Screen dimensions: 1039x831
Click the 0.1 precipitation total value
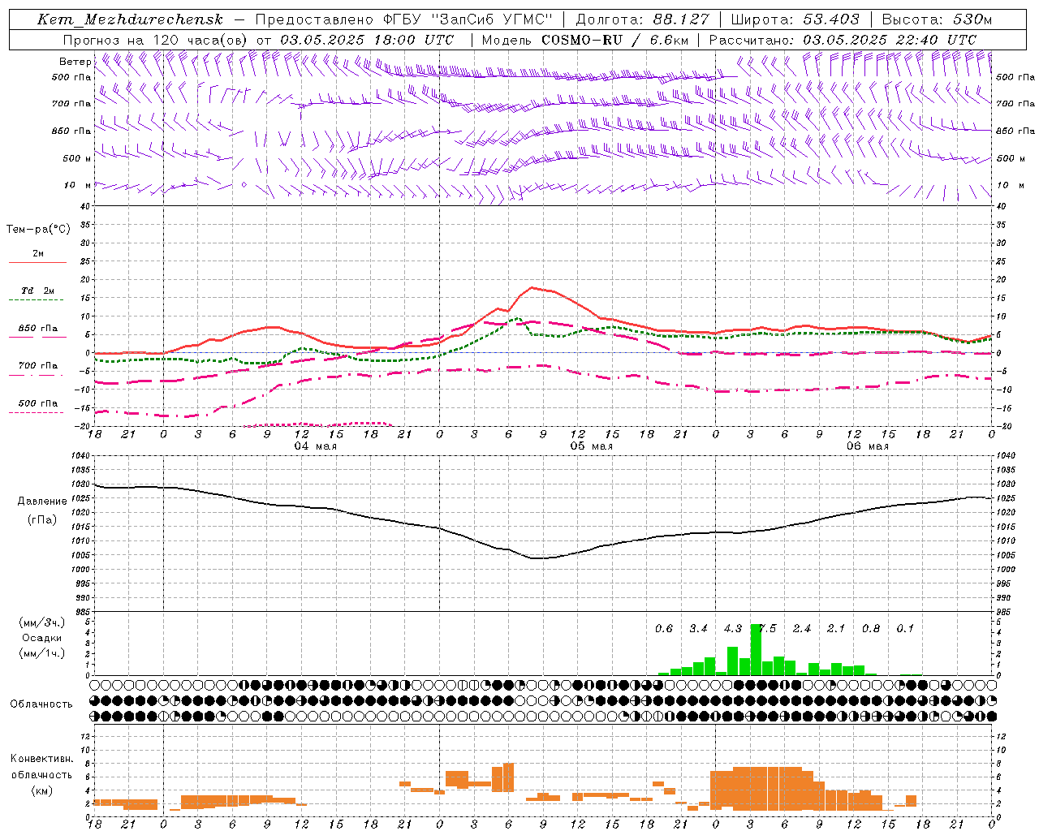click(x=905, y=629)
